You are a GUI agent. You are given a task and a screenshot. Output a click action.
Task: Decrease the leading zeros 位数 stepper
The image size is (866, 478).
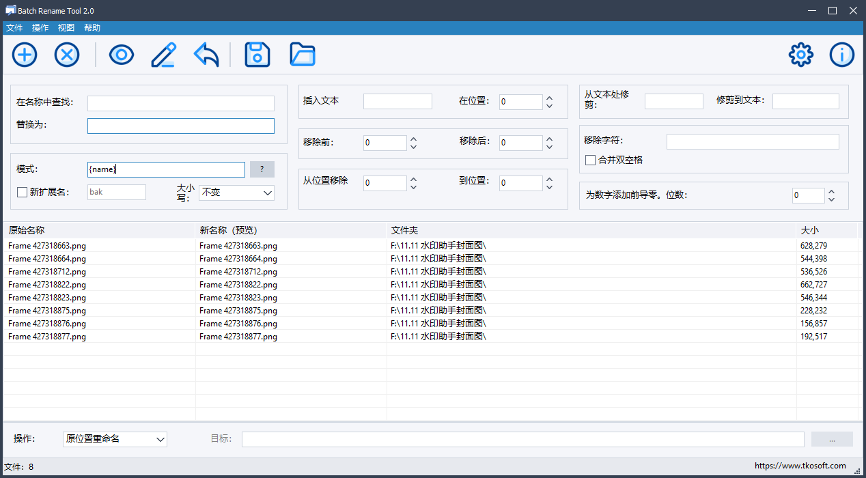(831, 199)
